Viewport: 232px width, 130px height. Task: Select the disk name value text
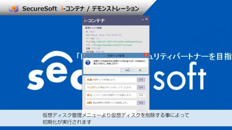click(x=119, y=42)
